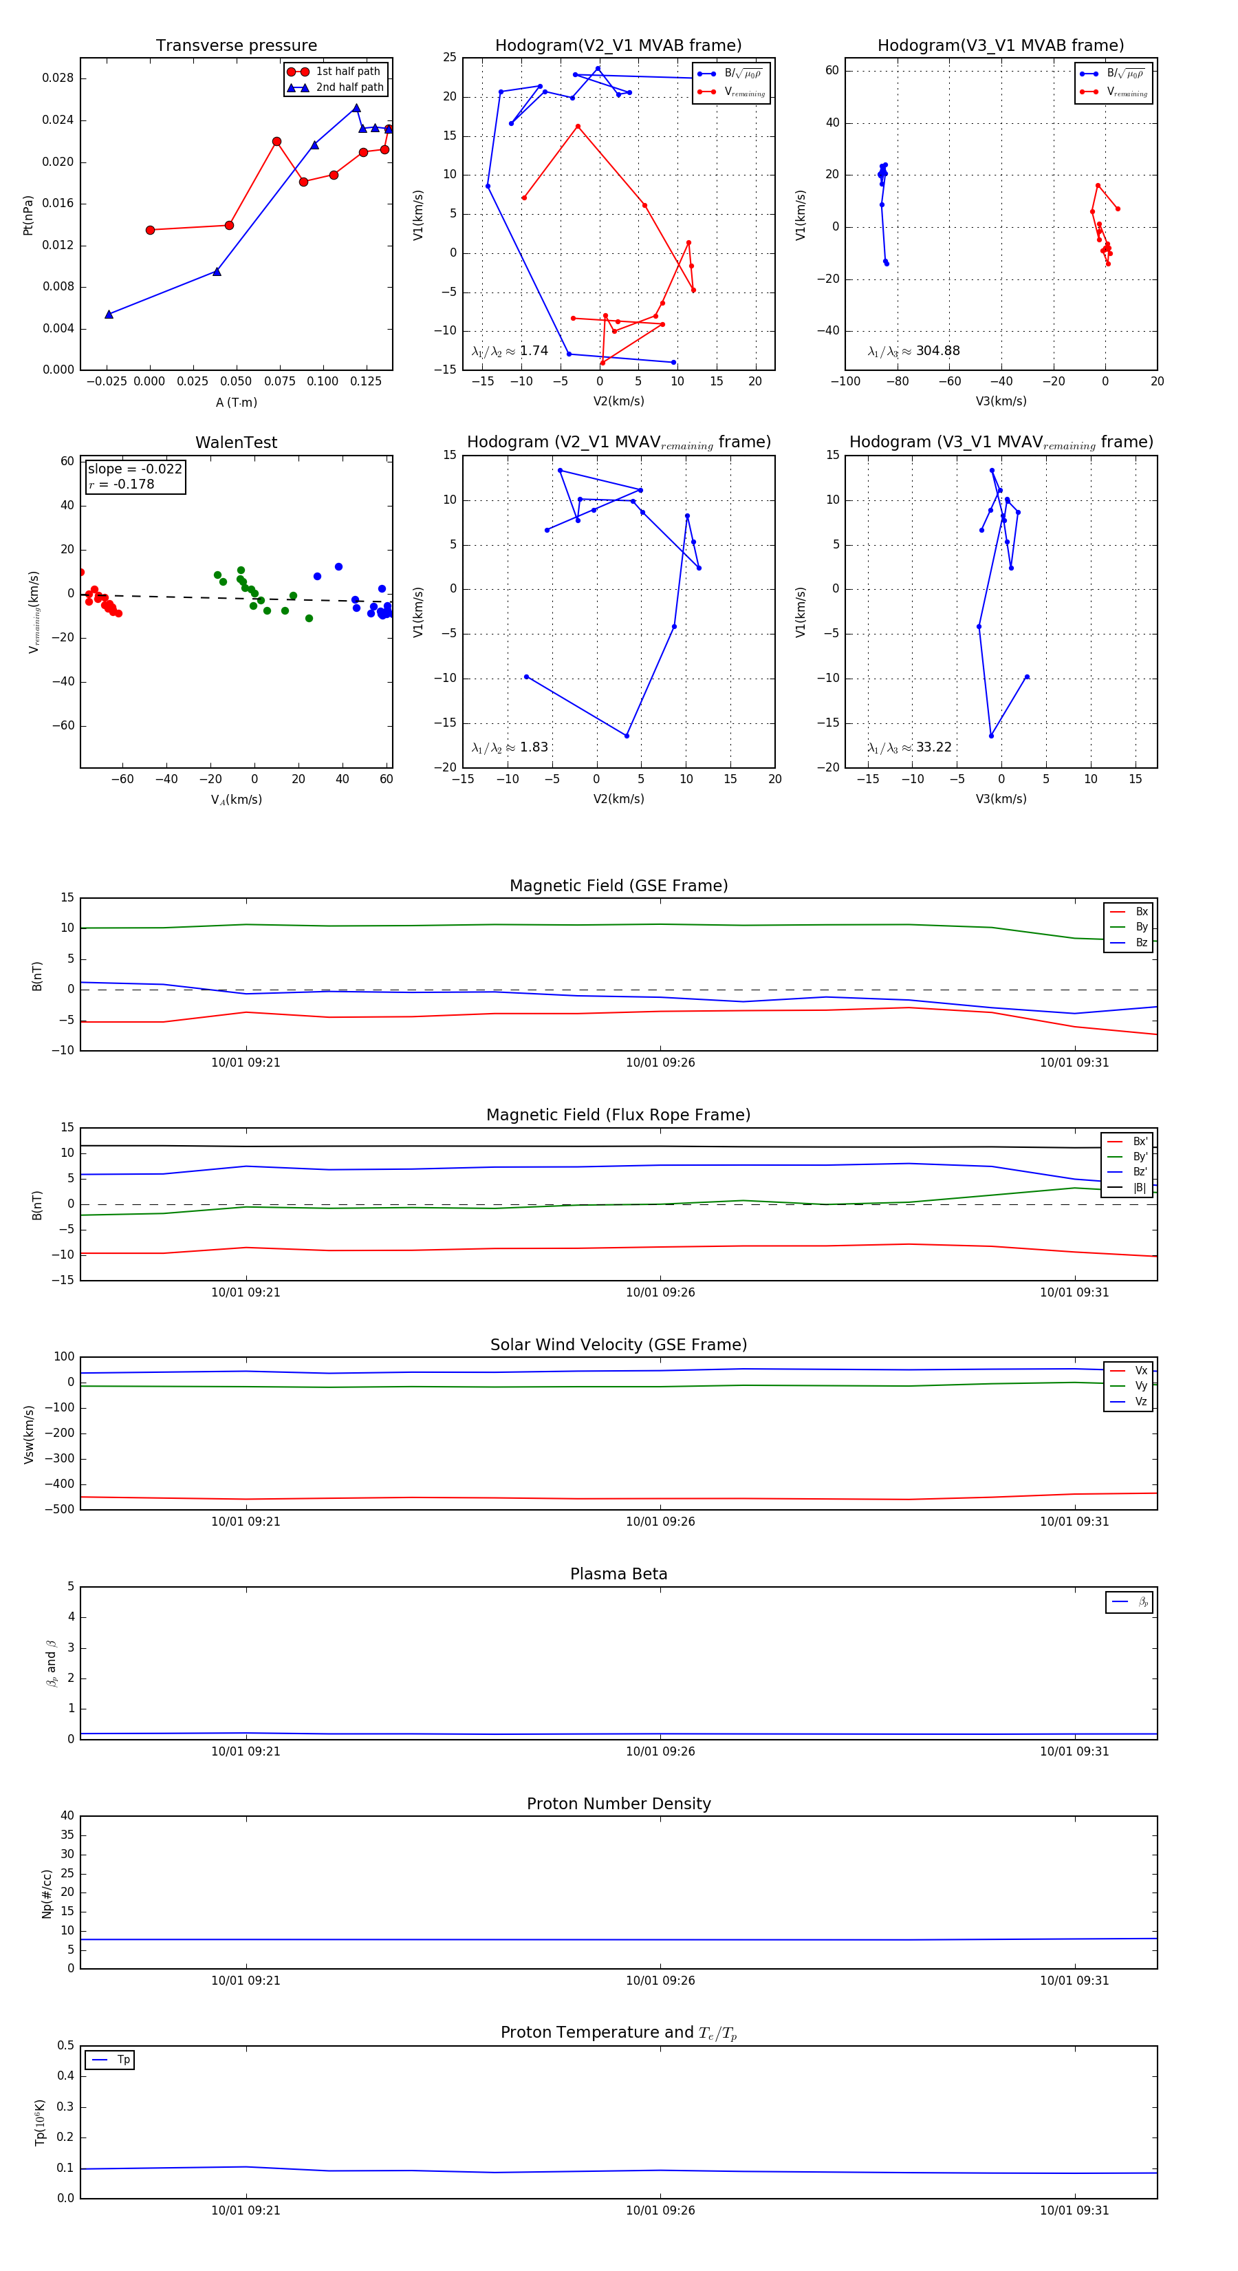Click 'Pt(nPa)' y-axis label

pos(28,215)
